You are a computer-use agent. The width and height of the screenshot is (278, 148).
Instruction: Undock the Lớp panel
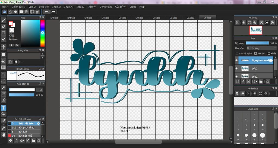pos(273,38)
